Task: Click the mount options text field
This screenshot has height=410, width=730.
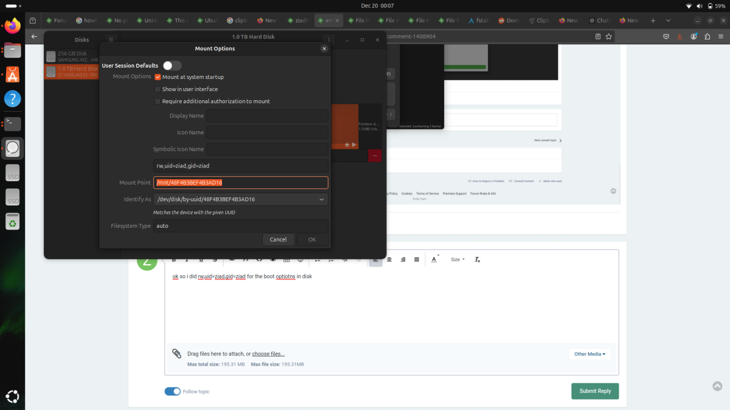Action: [x=241, y=165]
